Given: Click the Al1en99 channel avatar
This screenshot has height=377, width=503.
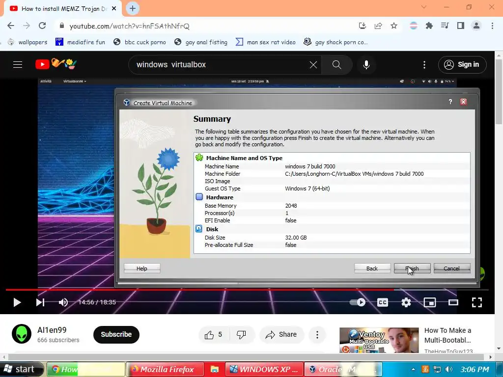Looking at the screenshot, I should coord(22,334).
